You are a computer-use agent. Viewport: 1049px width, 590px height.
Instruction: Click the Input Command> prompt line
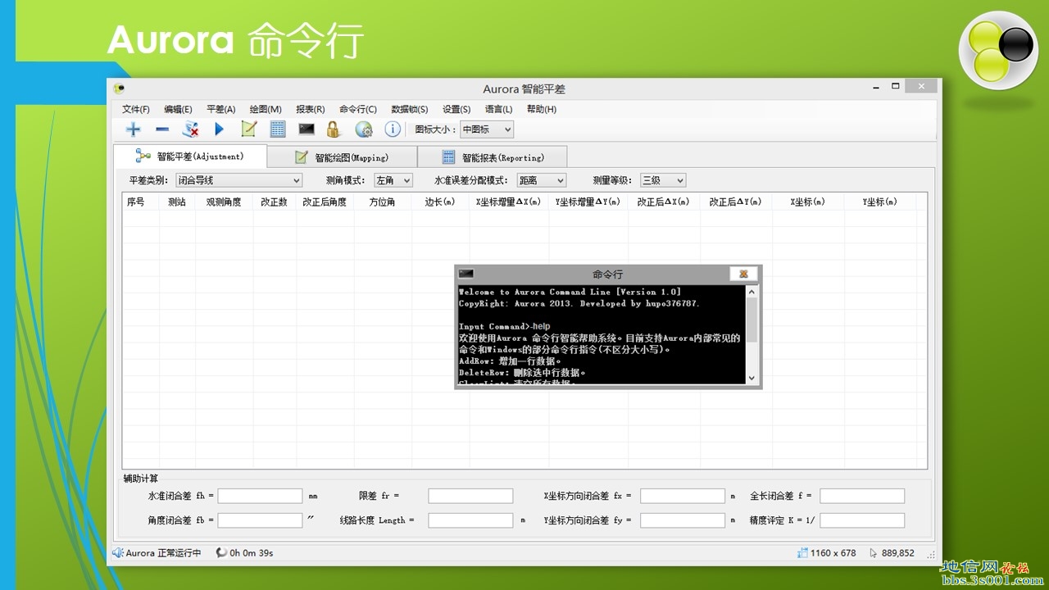tap(505, 326)
